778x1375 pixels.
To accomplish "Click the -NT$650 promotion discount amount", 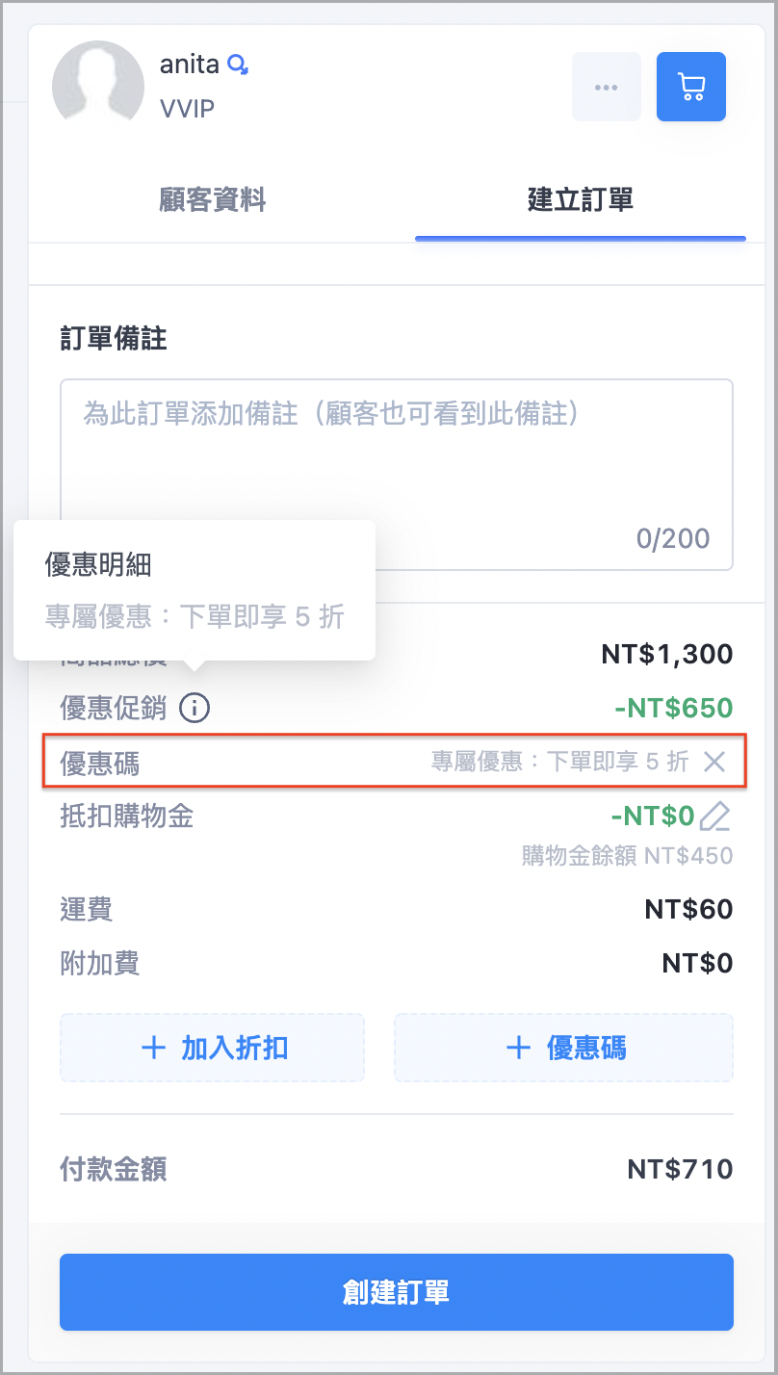I will tap(674, 709).
